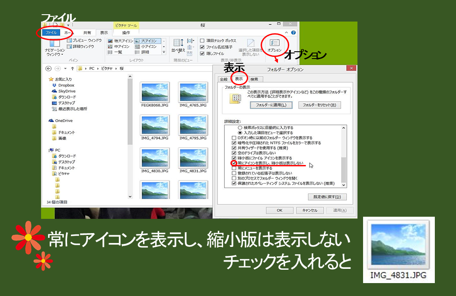Disable the 隠しファイル (hidden files) checkbox
This screenshot has height=296, width=456.
coord(203,53)
